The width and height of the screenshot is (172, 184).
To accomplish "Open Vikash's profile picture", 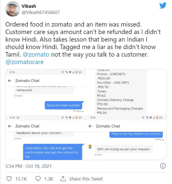I will [x=12, y=9].
